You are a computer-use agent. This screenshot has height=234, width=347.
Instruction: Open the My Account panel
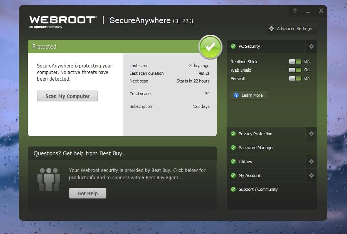tap(249, 175)
